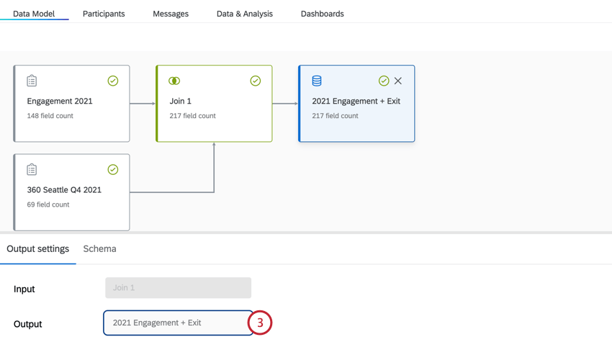The width and height of the screenshot is (612, 342).
Task: Go to the Messages tab
Action: point(171,14)
